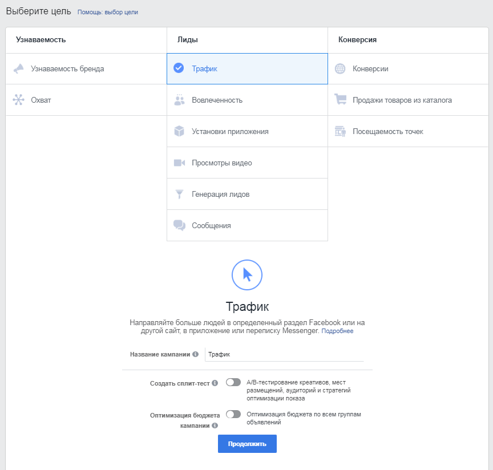Click the Конверсии globe icon
The image size is (493, 470).
pos(340,68)
